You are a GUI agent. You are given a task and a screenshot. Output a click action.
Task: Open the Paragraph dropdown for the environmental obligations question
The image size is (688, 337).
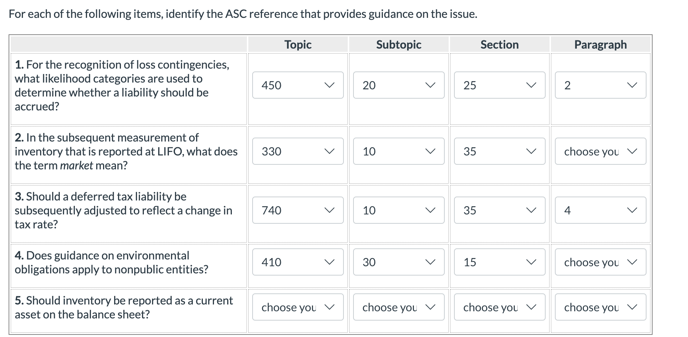[600, 262]
